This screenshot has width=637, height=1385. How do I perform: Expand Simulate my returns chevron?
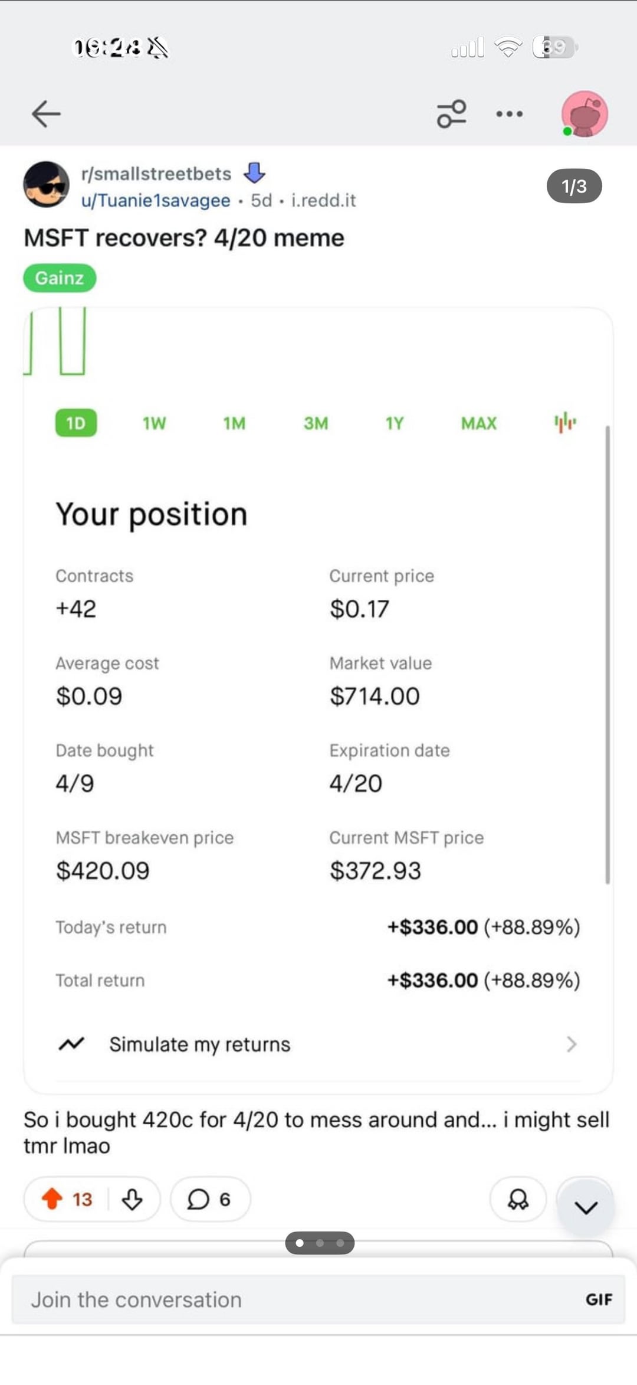click(x=570, y=1044)
